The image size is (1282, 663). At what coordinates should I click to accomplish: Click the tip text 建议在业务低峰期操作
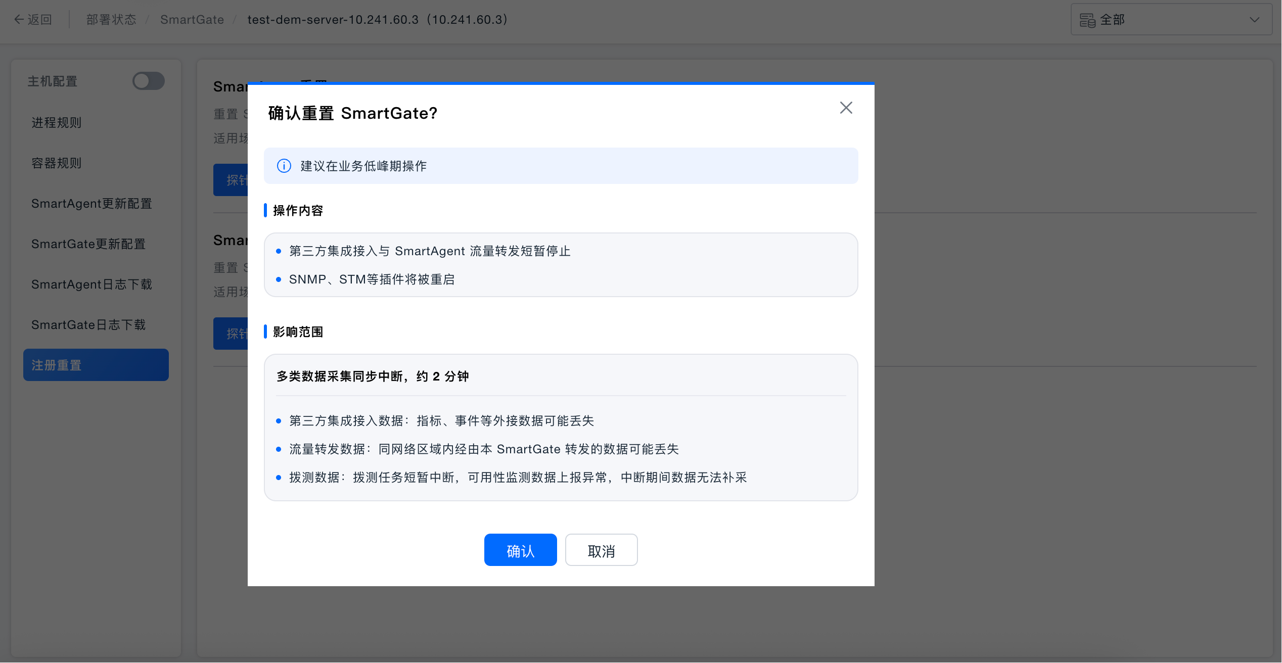363,166
